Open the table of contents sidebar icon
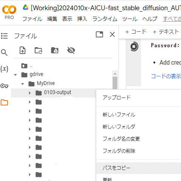 [5, 36]
